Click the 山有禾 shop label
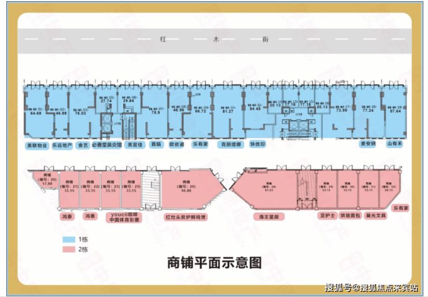Image resolution: width=428 pixels, height=297 pixels. click(x=394, y=144)
